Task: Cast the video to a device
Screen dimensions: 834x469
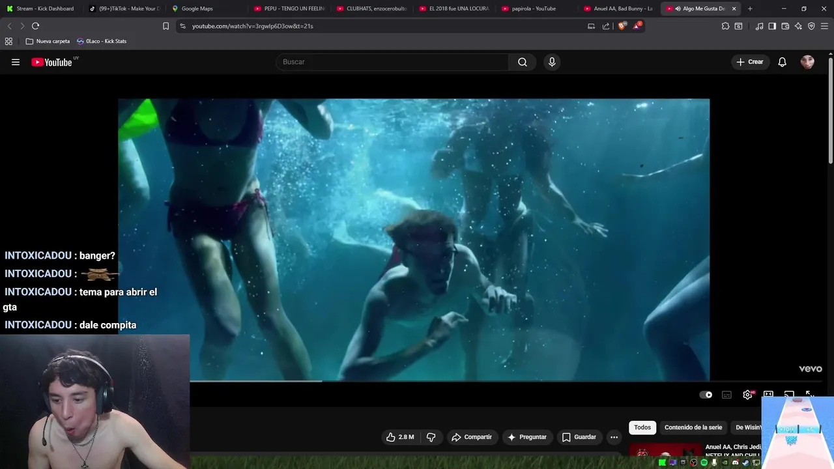Action: 789,395
